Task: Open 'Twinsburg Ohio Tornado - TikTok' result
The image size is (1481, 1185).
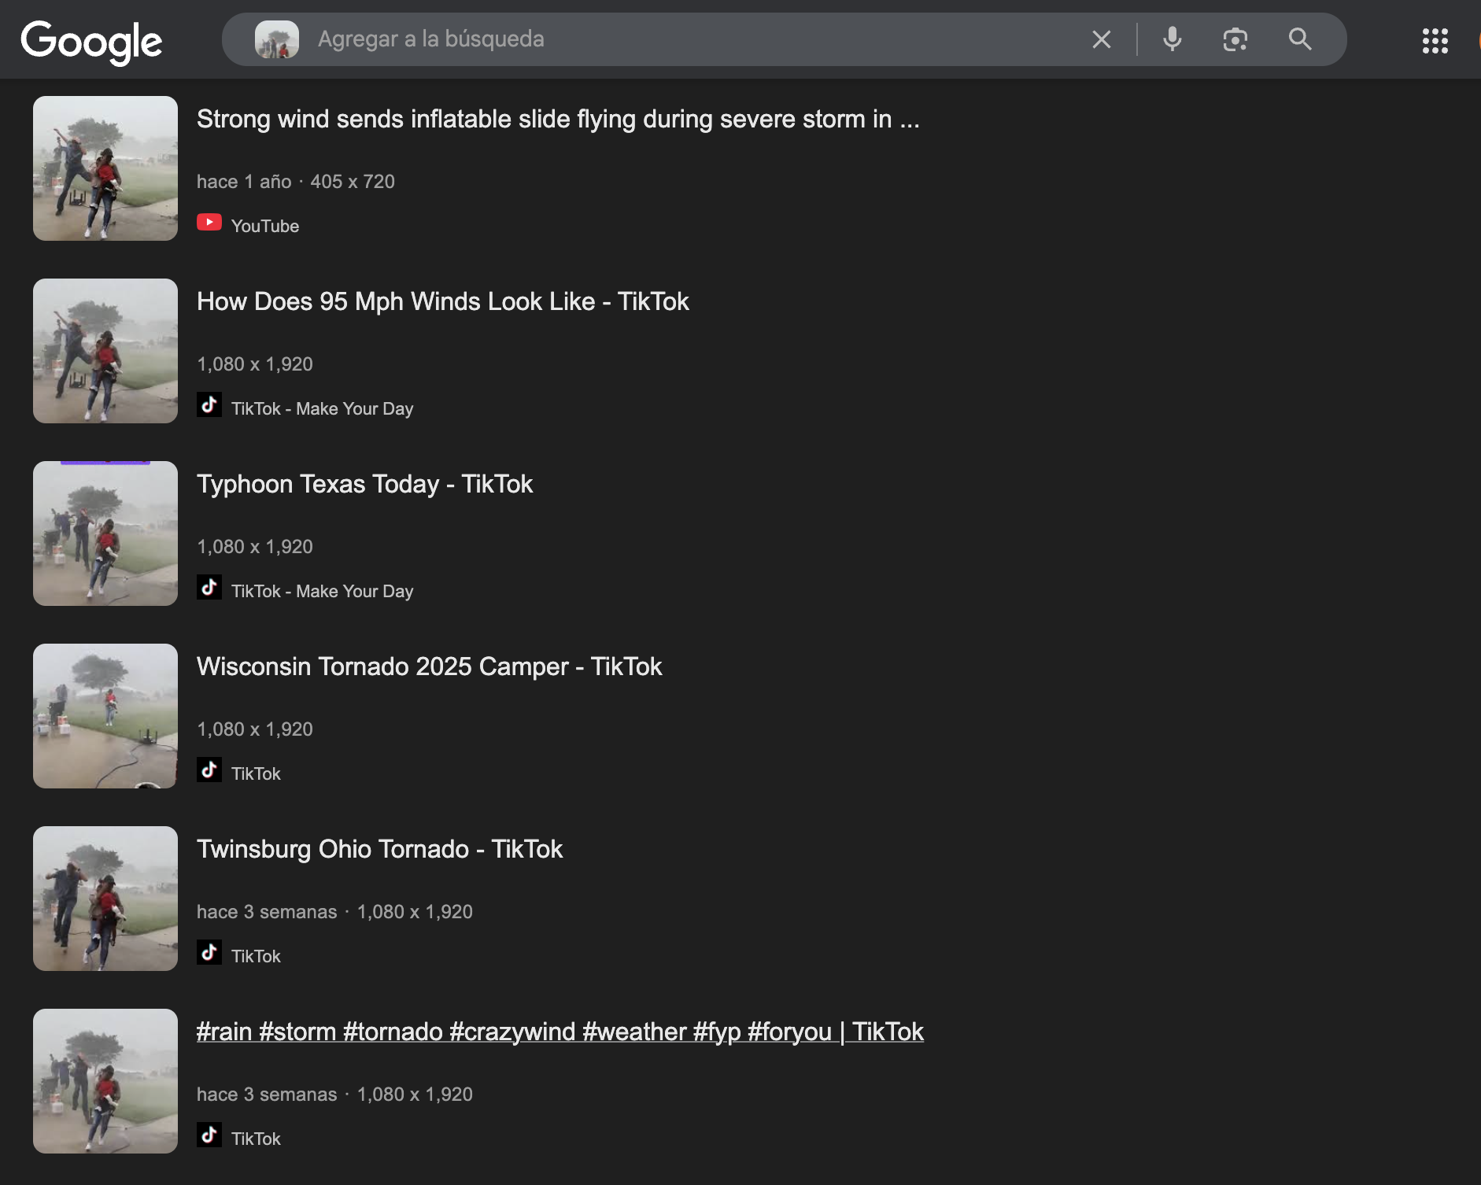Action: (380, 849)
